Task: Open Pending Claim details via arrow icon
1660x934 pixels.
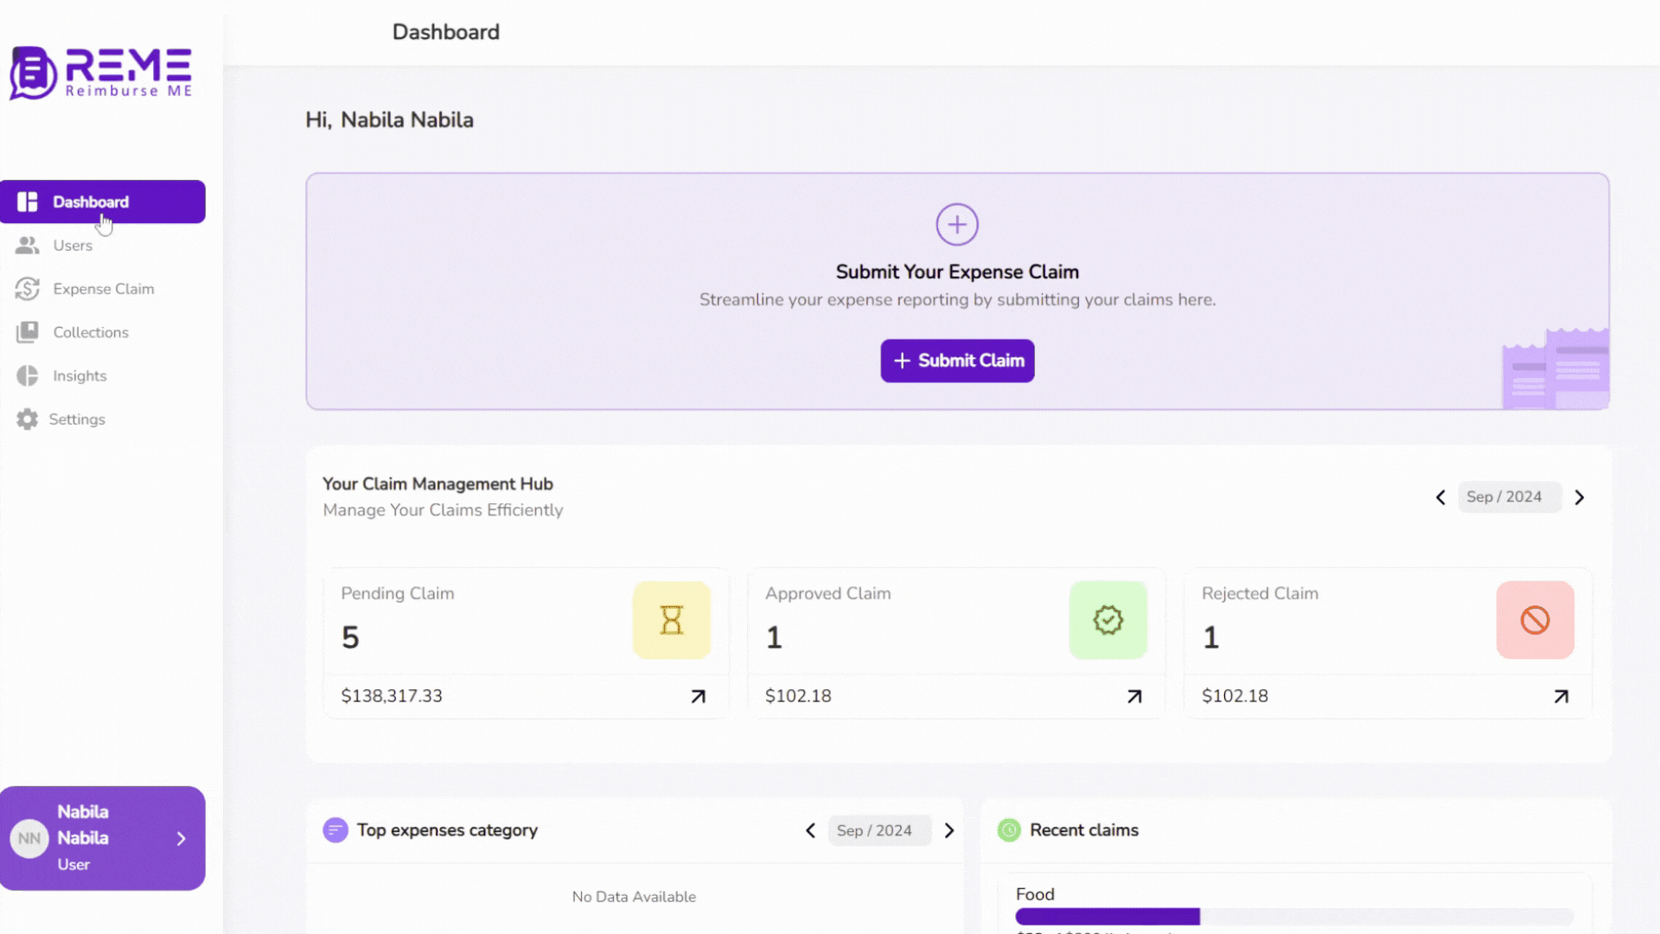Action: 699,696
